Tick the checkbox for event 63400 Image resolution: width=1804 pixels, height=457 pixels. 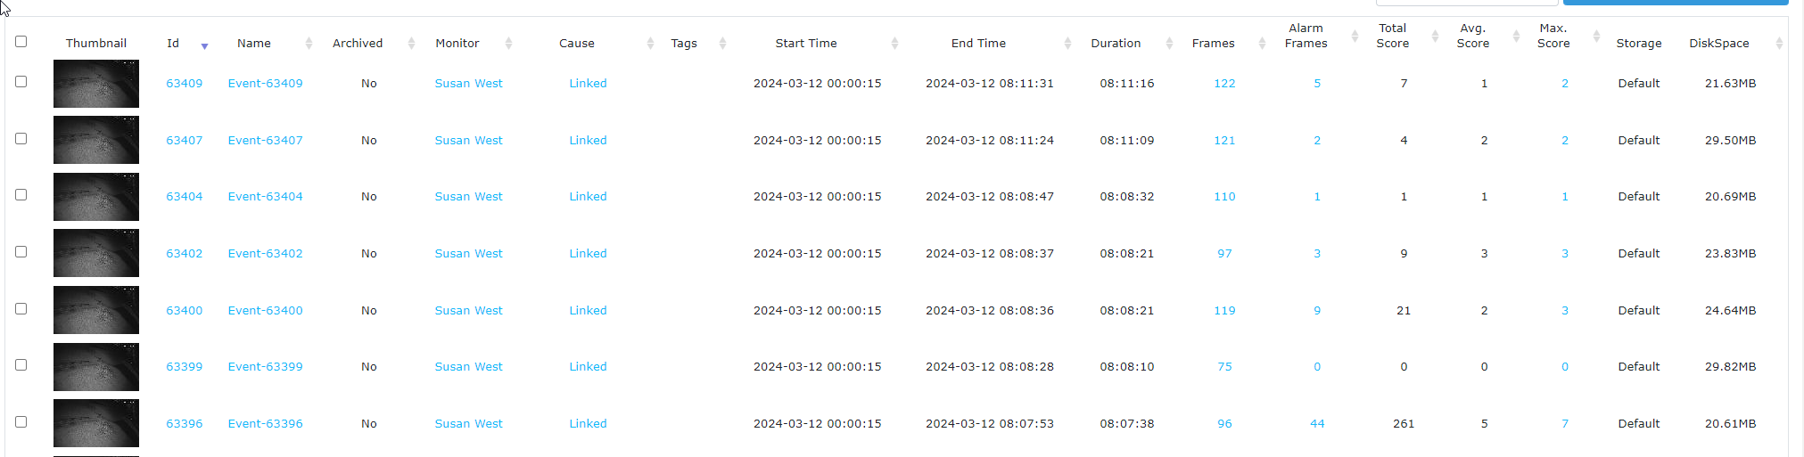(21, 308)
